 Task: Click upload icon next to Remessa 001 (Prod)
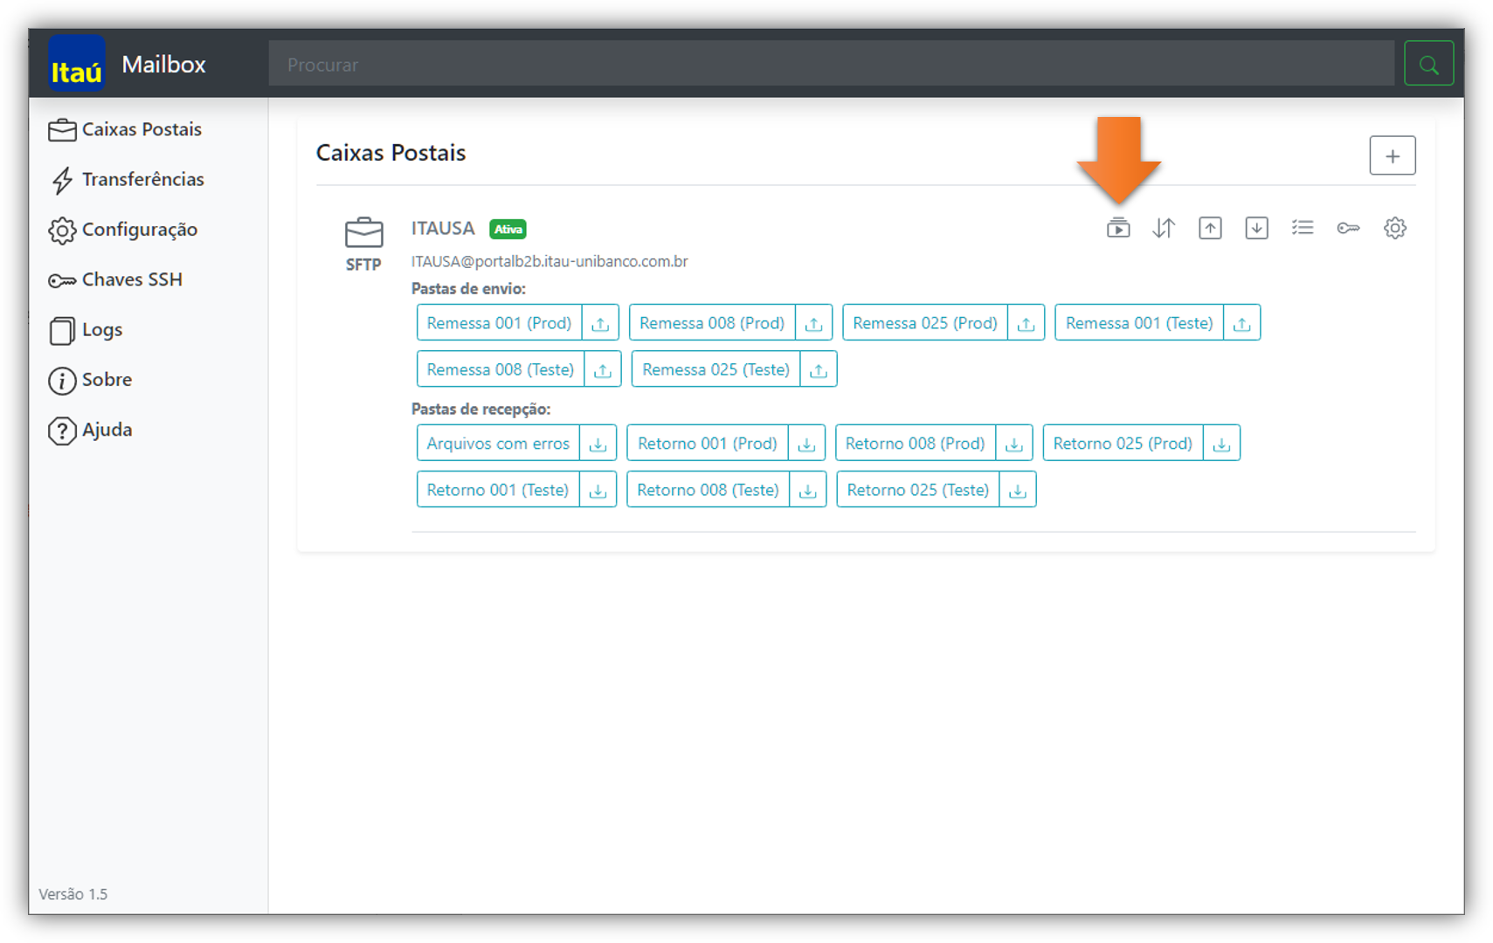pyautogui.click(x=600, y=323)
